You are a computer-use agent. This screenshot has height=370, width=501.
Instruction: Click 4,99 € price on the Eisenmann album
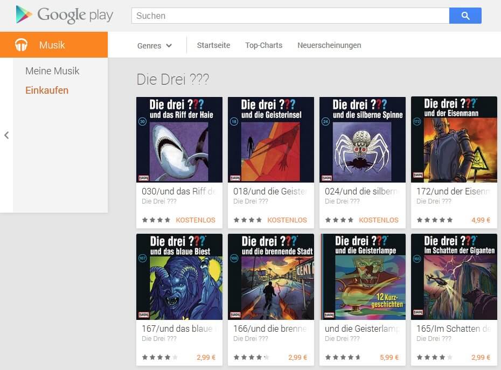coord(481,220)
